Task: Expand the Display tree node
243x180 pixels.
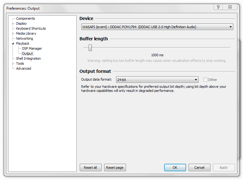Action: tap(13, 23)
